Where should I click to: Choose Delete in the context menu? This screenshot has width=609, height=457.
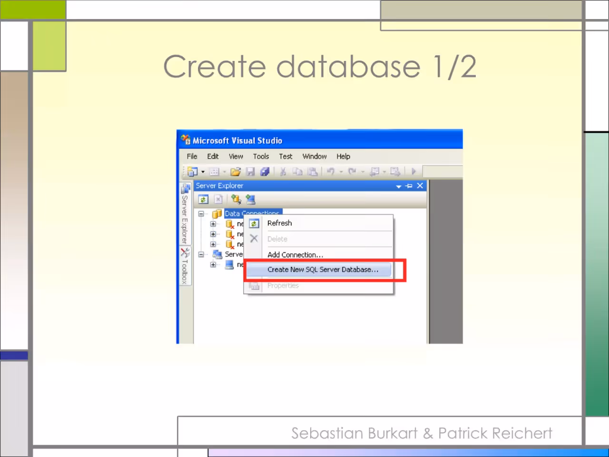click(x=318, y=239)
